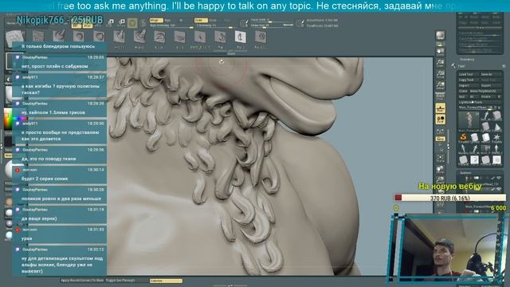Click the BPR render sphere icon
Screen dimensions: 510x287
coord(441,35)
